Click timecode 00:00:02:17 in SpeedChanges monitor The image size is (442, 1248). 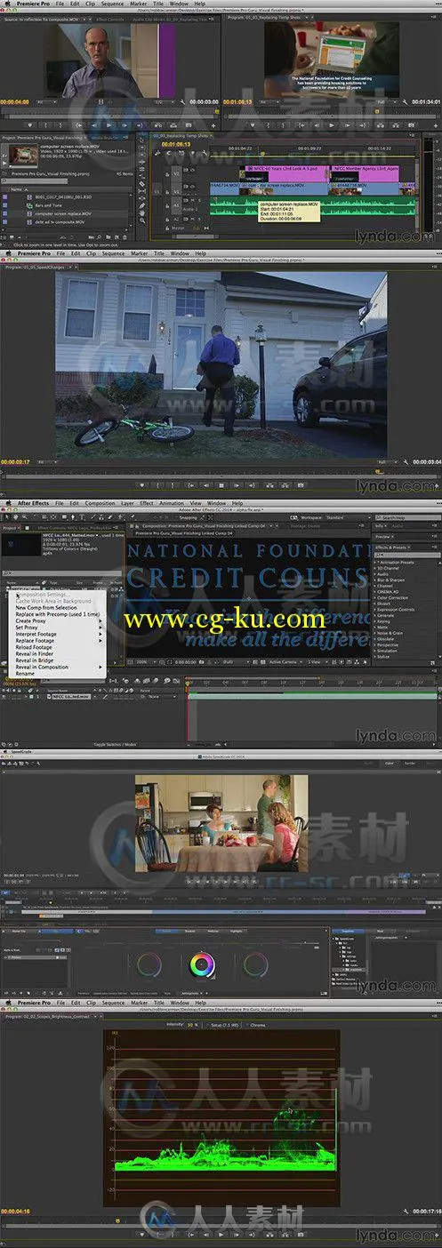16,462
